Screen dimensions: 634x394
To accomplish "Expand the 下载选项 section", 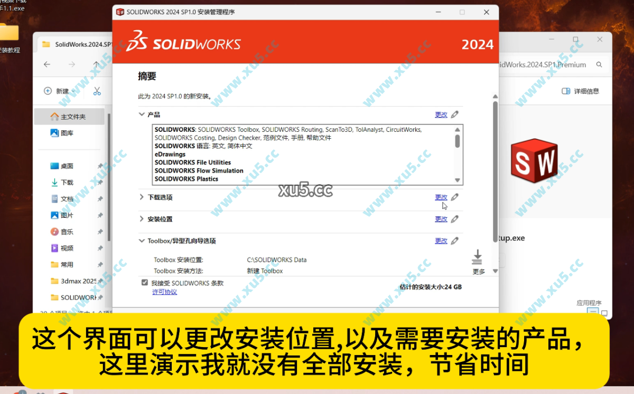I will 142,197.
